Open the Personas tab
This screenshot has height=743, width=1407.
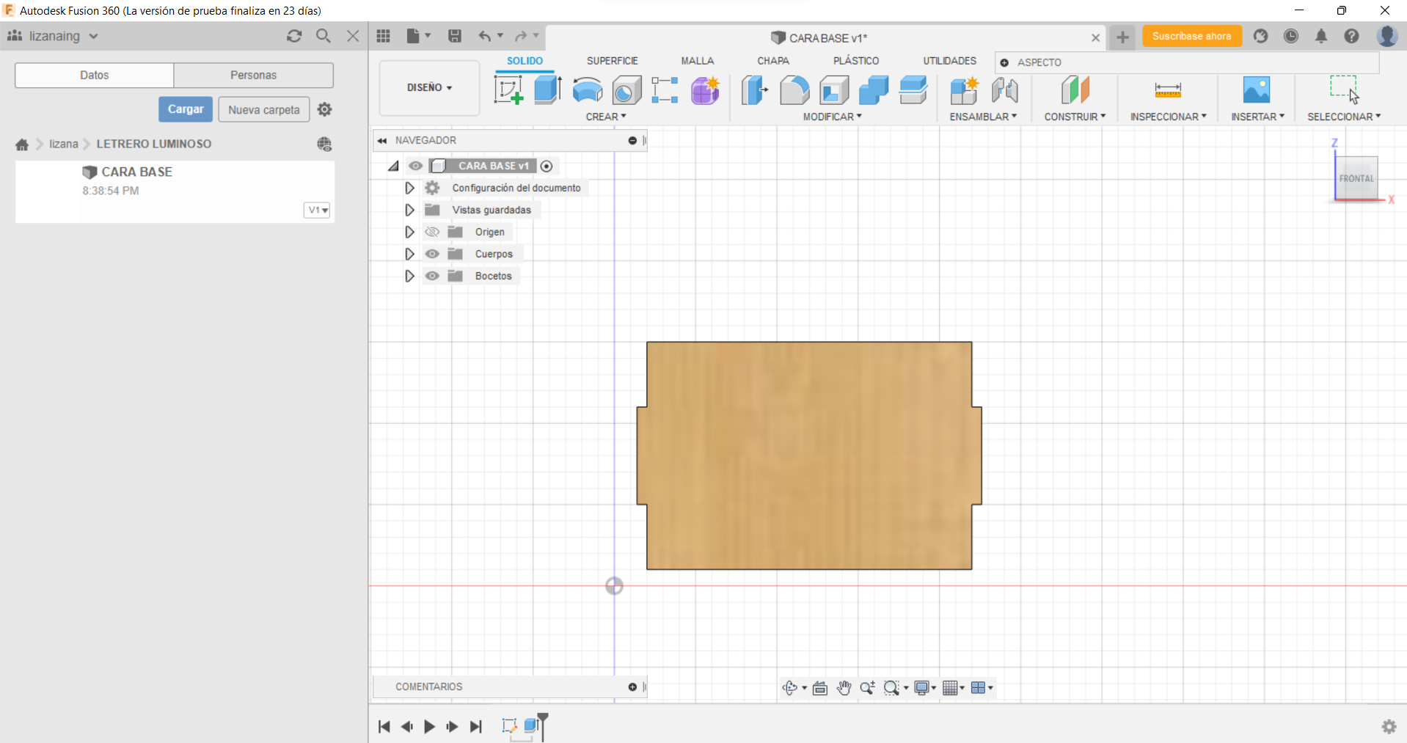253,75
